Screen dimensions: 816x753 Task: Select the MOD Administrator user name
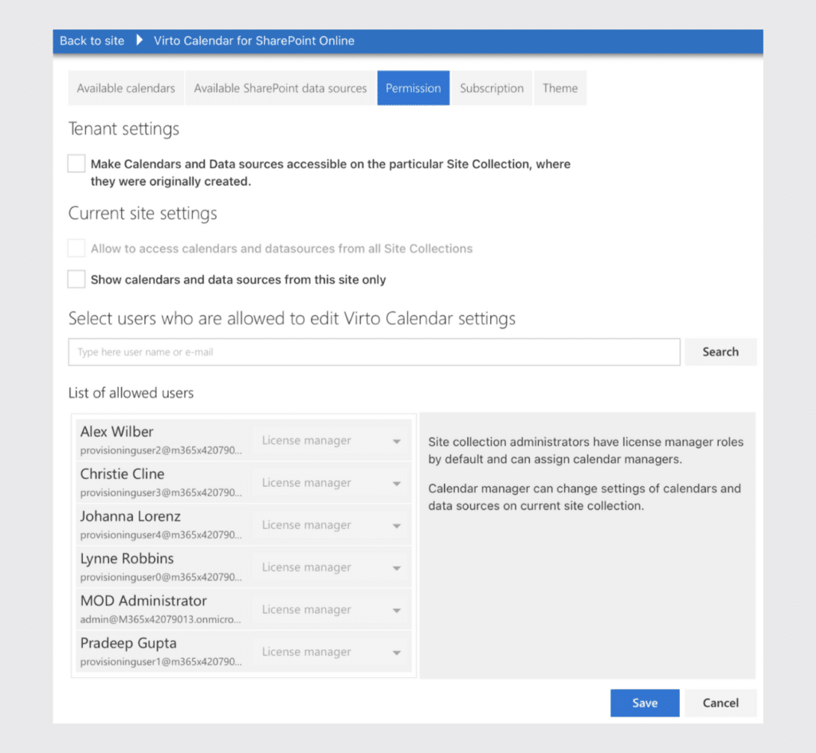[x=143, y=601]
